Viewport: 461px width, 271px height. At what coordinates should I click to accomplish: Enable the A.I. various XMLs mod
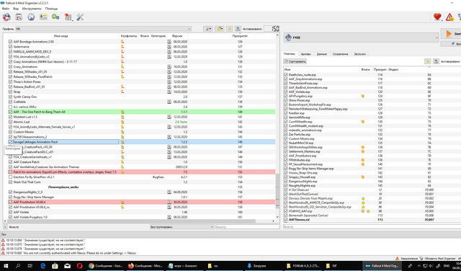click(x=10, y=107)
